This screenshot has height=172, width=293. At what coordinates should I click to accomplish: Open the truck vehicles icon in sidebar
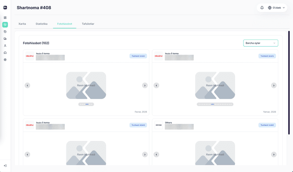click(5, 39)
